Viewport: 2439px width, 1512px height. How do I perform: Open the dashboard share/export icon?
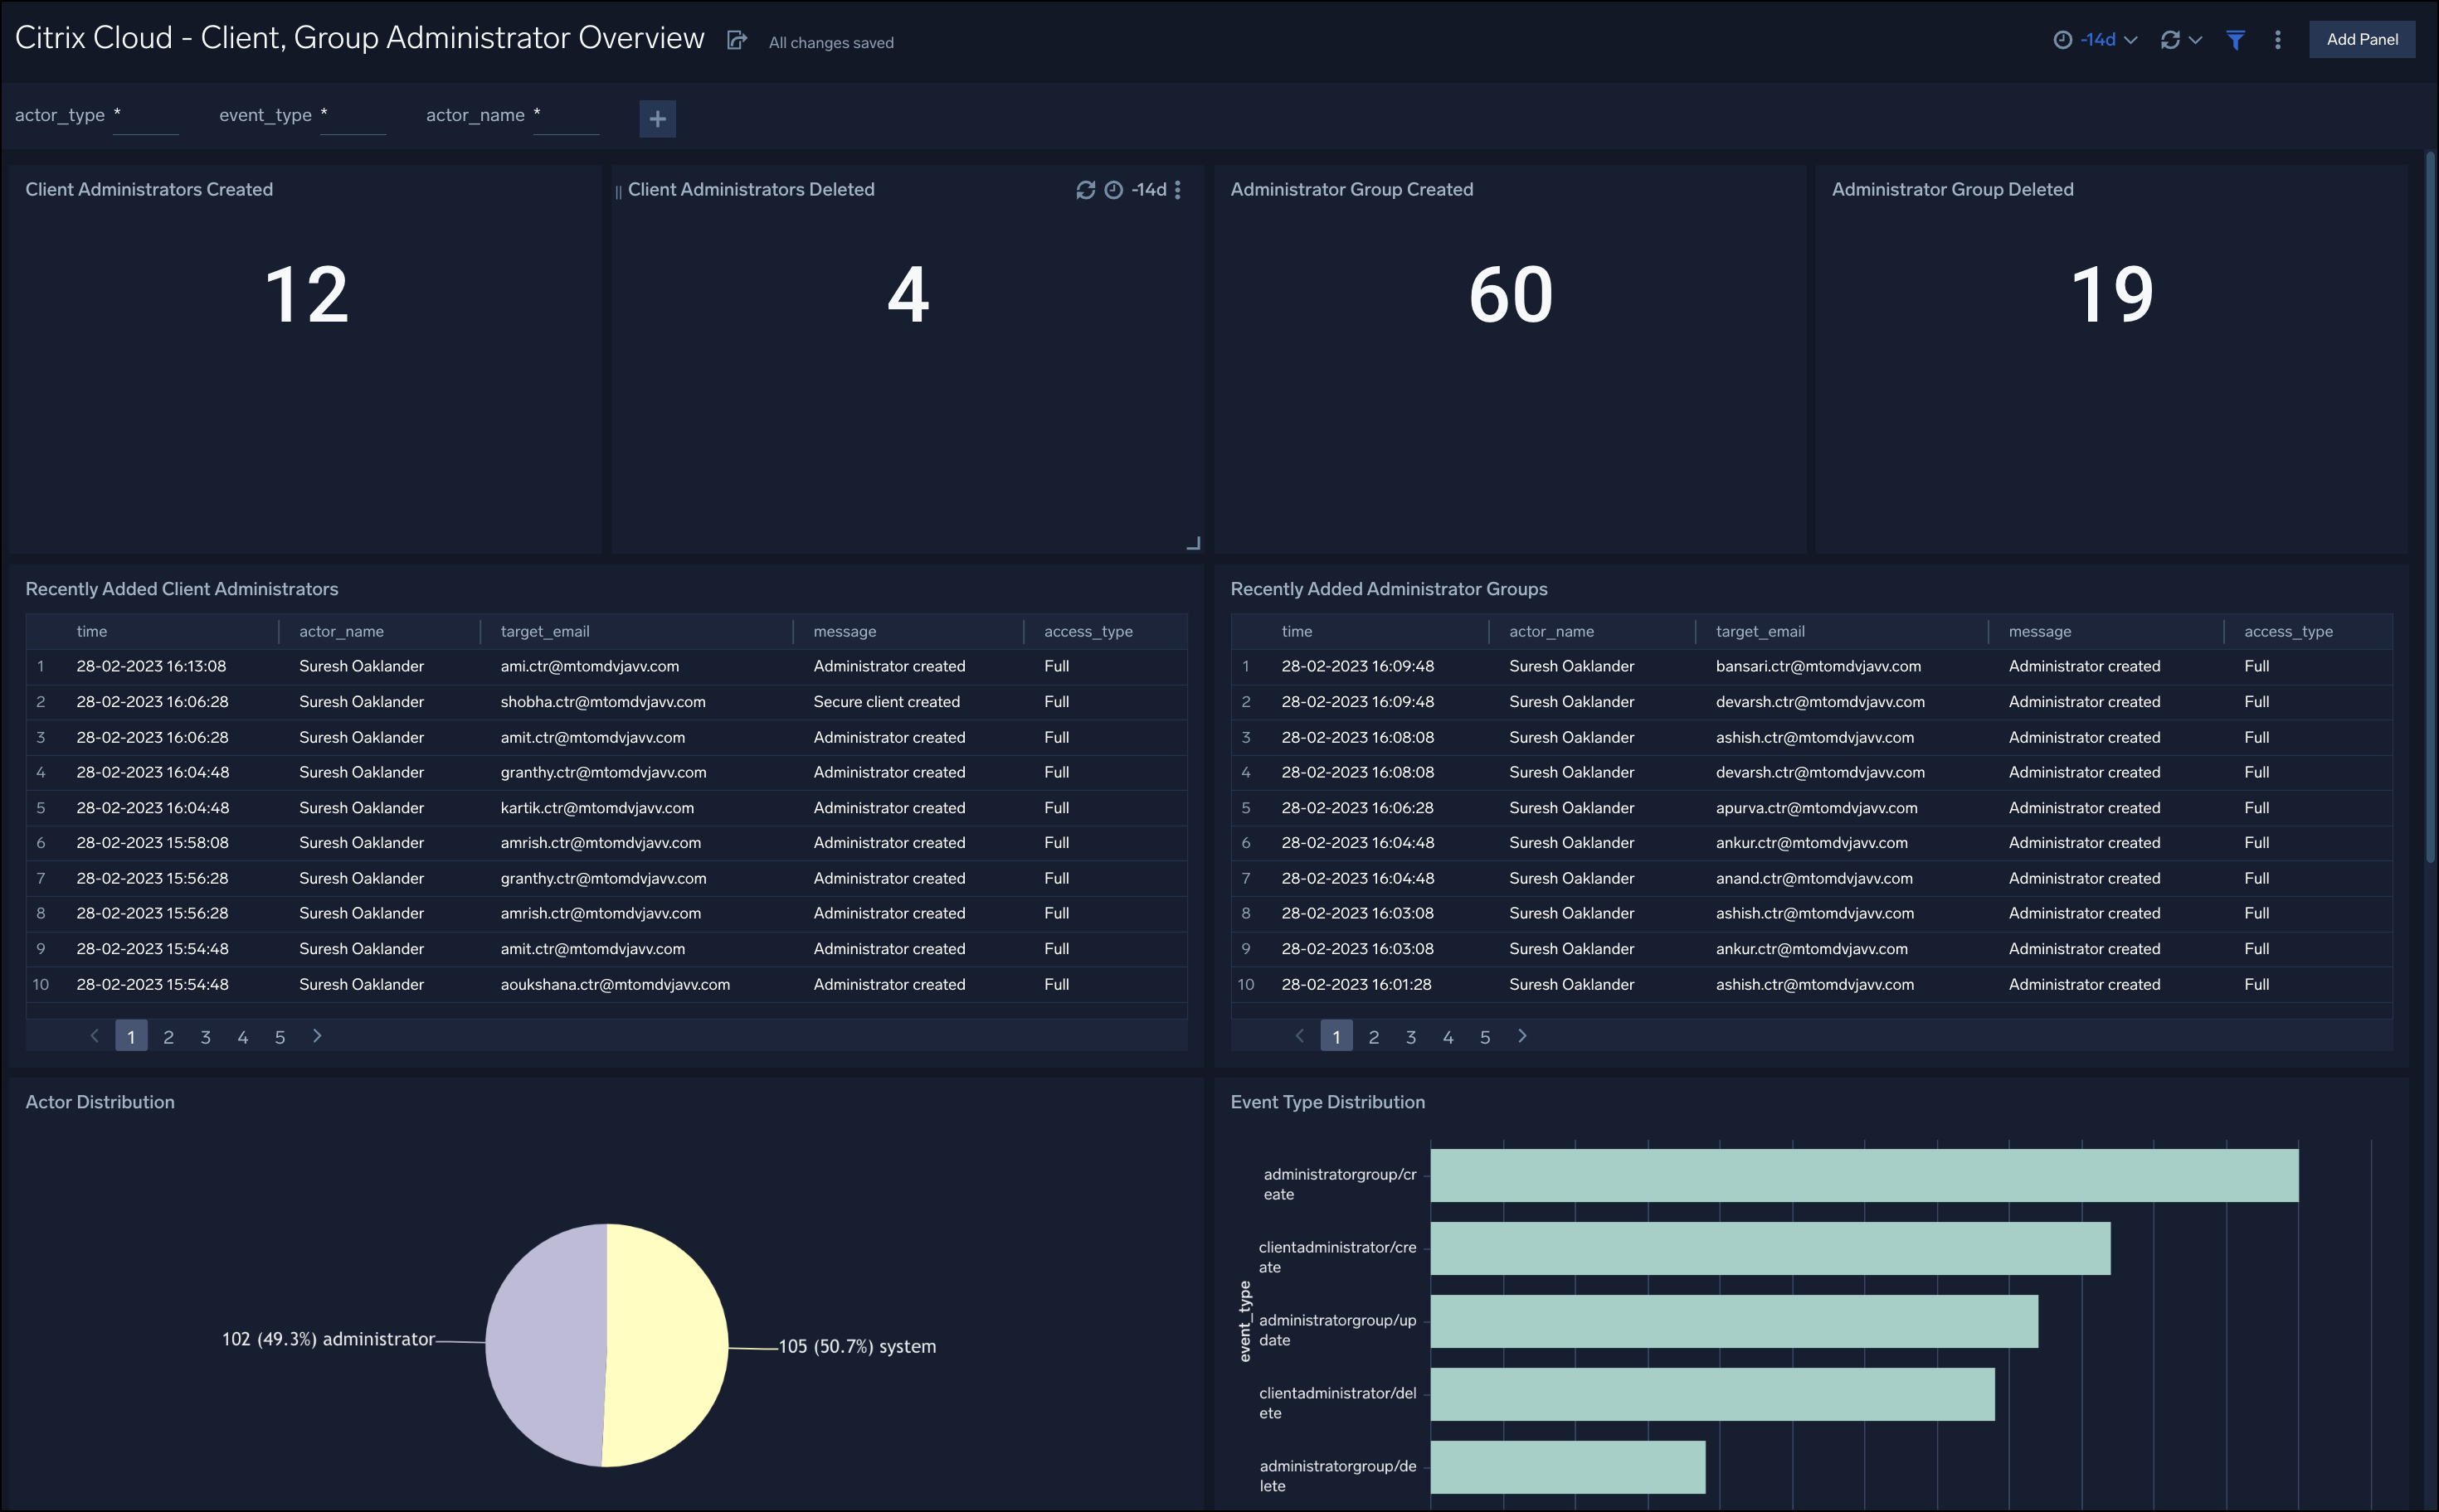click(738, 40)
